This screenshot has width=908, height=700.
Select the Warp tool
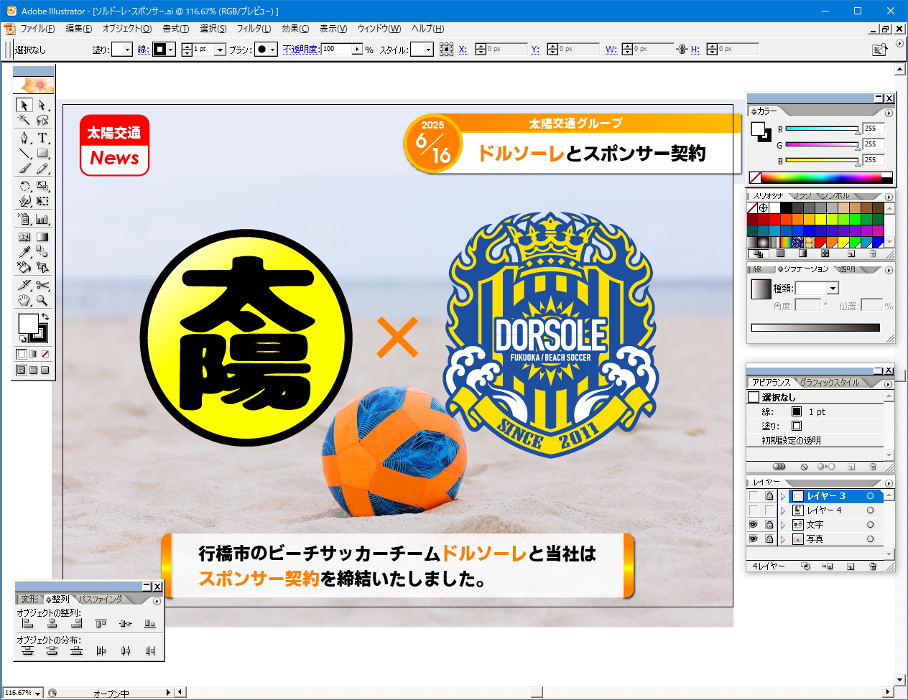click(24, 202)
